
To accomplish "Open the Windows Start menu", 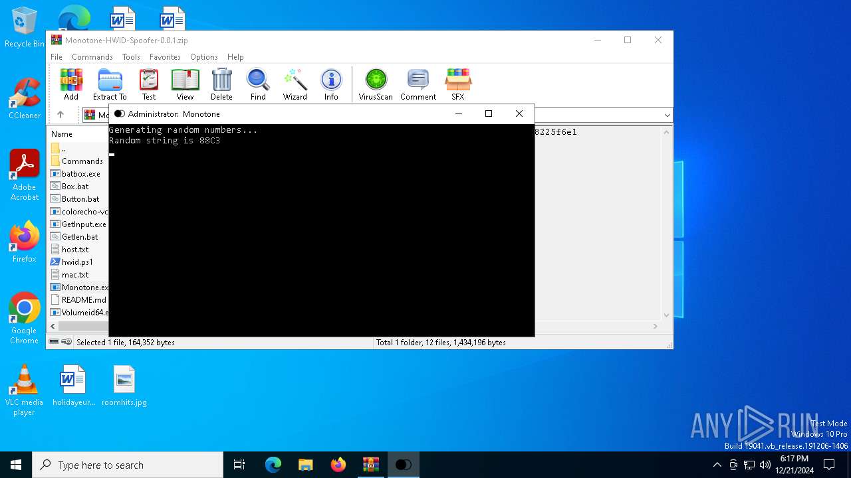I will pyautogui.click(x=16, y=465).
